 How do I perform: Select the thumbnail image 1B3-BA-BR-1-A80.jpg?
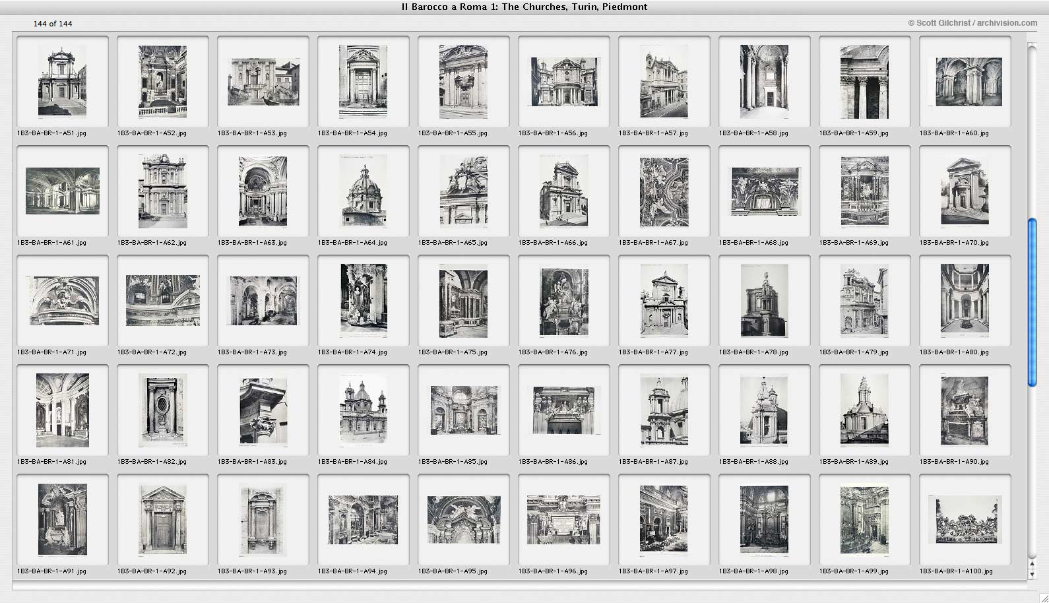click(x=965, y=301)
